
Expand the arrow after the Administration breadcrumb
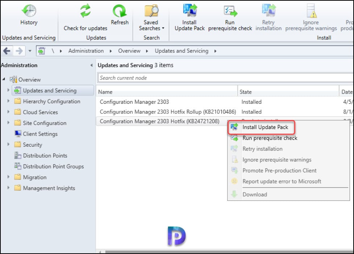tap(111, 51)
